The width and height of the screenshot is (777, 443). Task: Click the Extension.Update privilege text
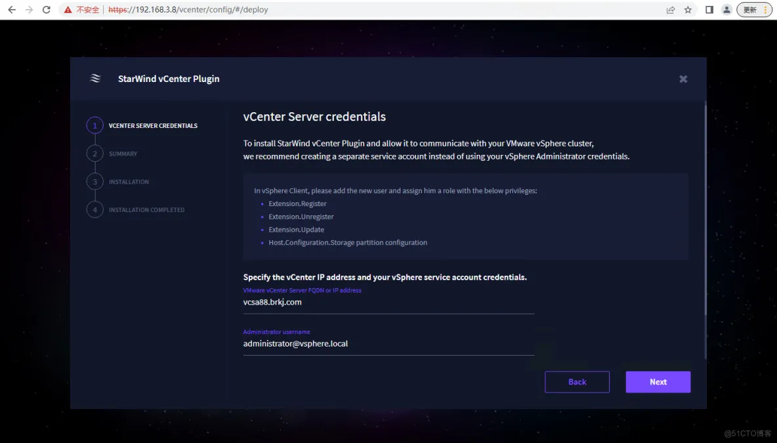pos(297,230)
